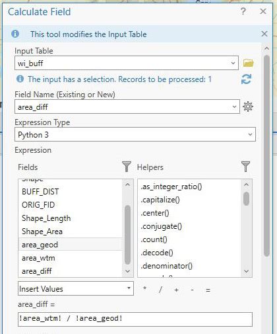Filter the Fields list with funnel icon
The height and width of the screenshot is (334, 277).
(127, 167)
